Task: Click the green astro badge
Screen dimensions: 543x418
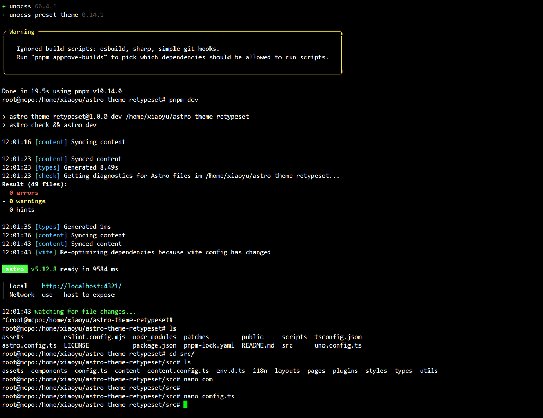Action: tap(14, 269)
